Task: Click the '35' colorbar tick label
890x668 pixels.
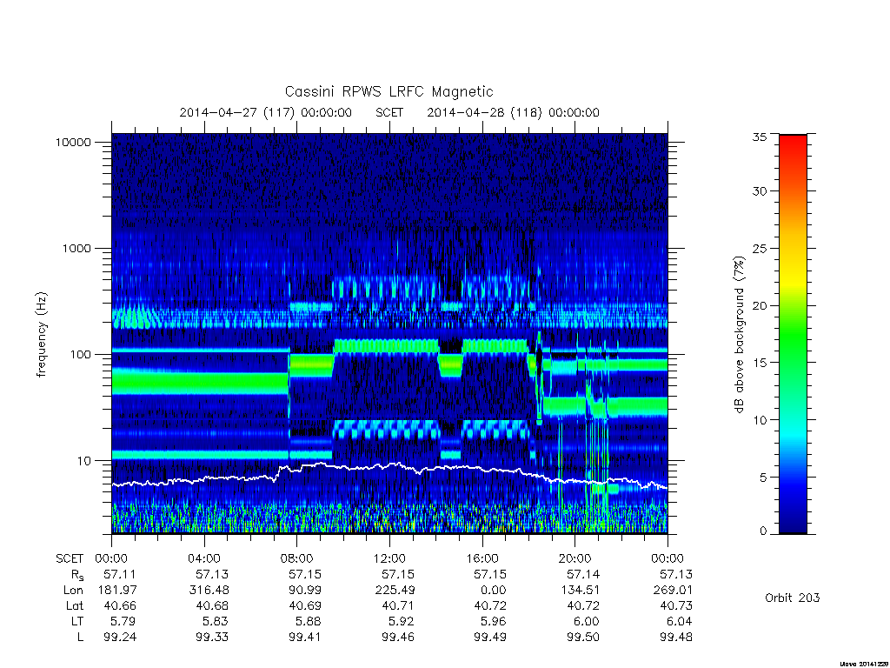Action: [760, 137]
